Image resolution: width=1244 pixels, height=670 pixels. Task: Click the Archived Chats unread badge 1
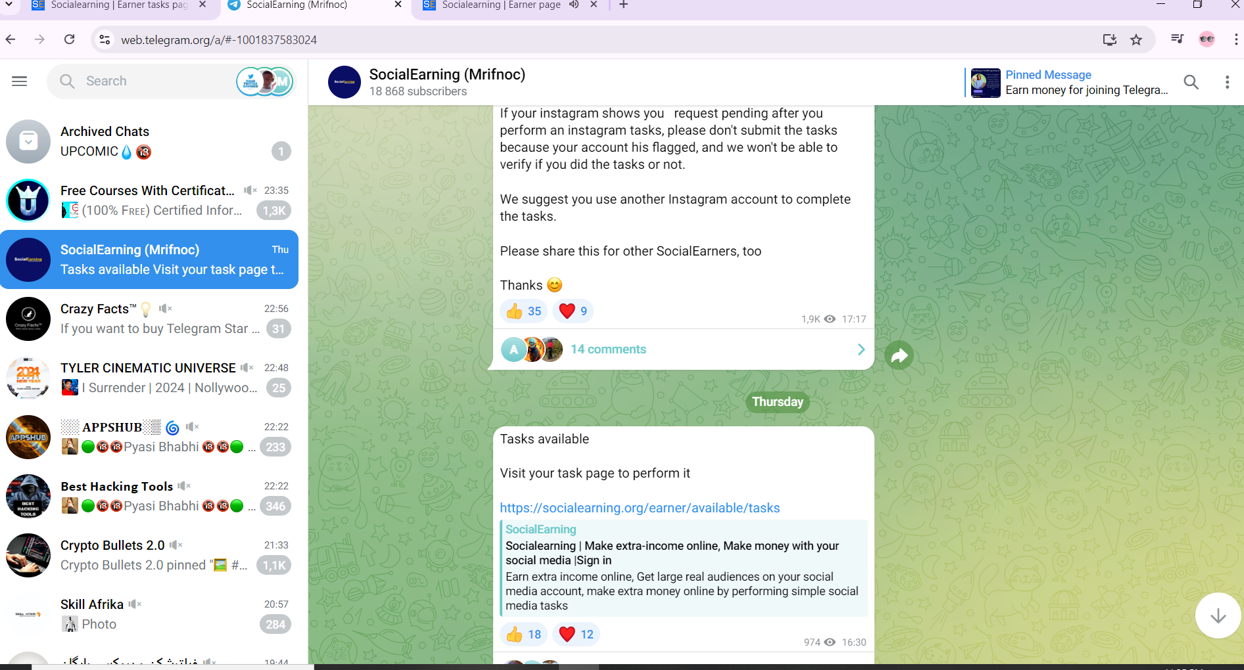(x=281, y=152)
